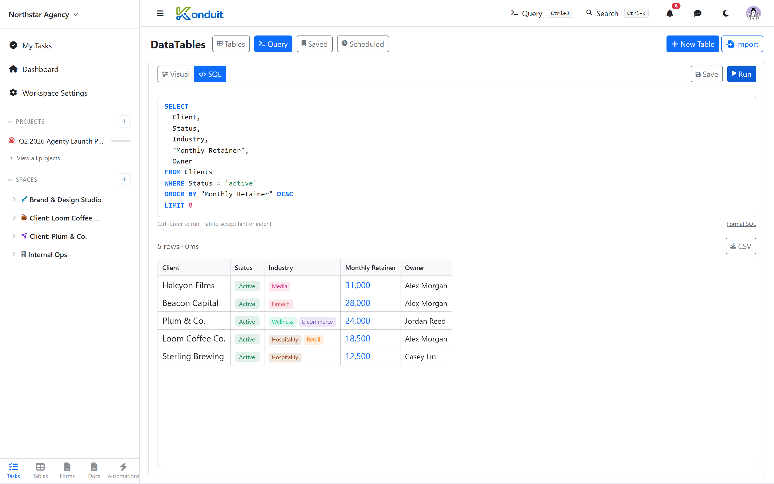Expand Client: Plum & Co. space
The width and height of the screenshot is (774, 484).
14,236
